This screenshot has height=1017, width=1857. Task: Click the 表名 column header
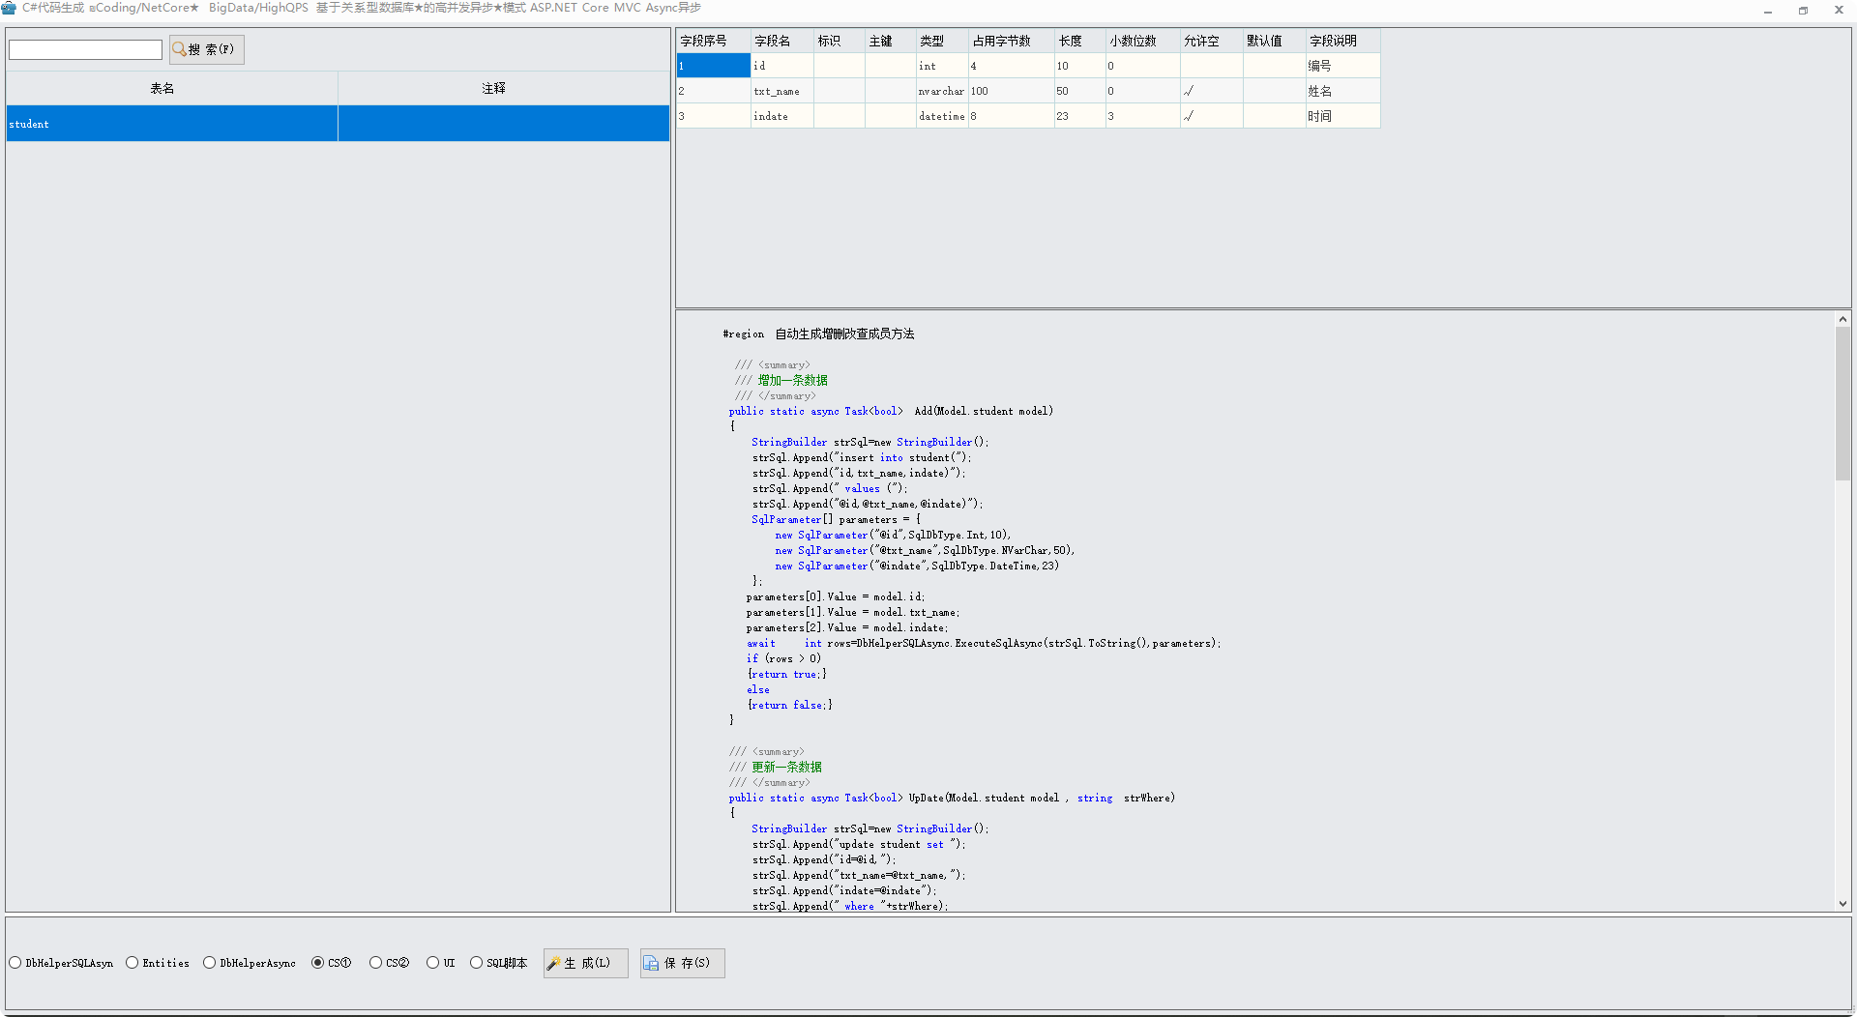pos(172,88)
